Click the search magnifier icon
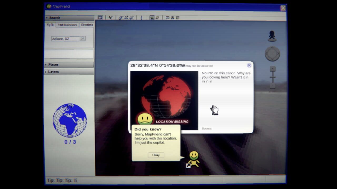Screen dimensions: 337x189 point(82,39)
